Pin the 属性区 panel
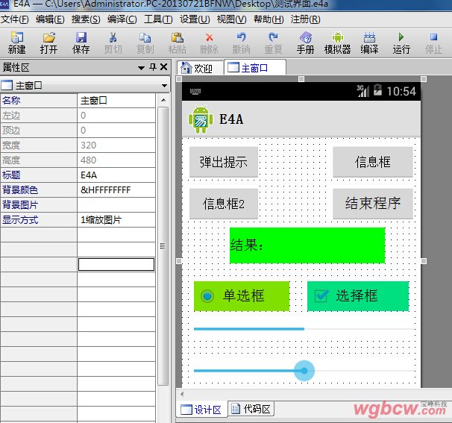This screenshot has height=423, width=452. point(153,67)
